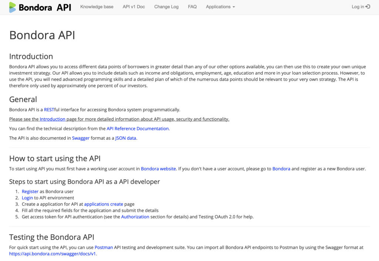Click the Log in link
Viewport: 379px width, 261px height.
[x=360, y=7]
